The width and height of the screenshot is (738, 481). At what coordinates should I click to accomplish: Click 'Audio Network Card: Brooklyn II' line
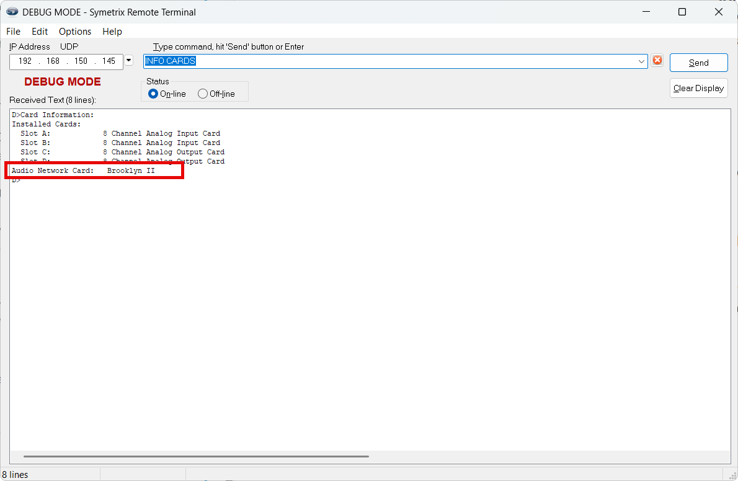tap(83, 170)
